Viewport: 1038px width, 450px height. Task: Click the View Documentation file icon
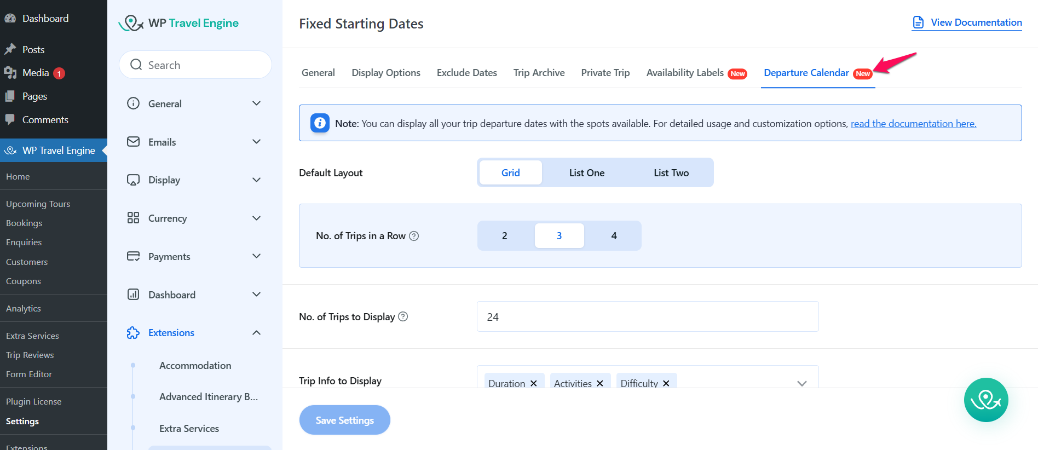(x=918, y=22)
